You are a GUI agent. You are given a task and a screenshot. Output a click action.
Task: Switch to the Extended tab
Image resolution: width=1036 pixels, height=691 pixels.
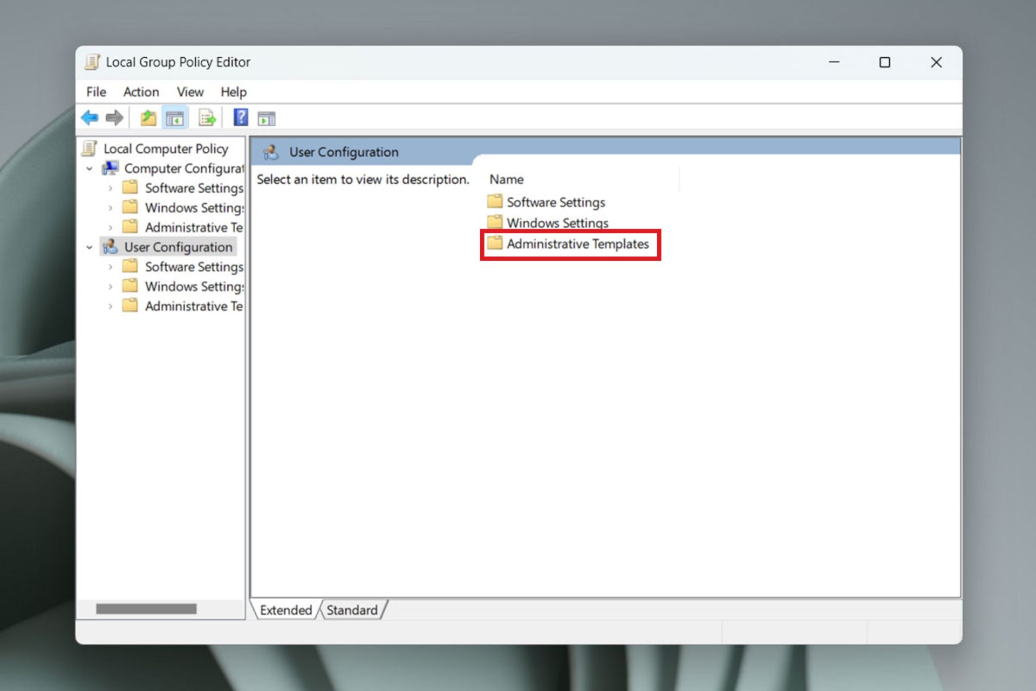coord(287,609)
